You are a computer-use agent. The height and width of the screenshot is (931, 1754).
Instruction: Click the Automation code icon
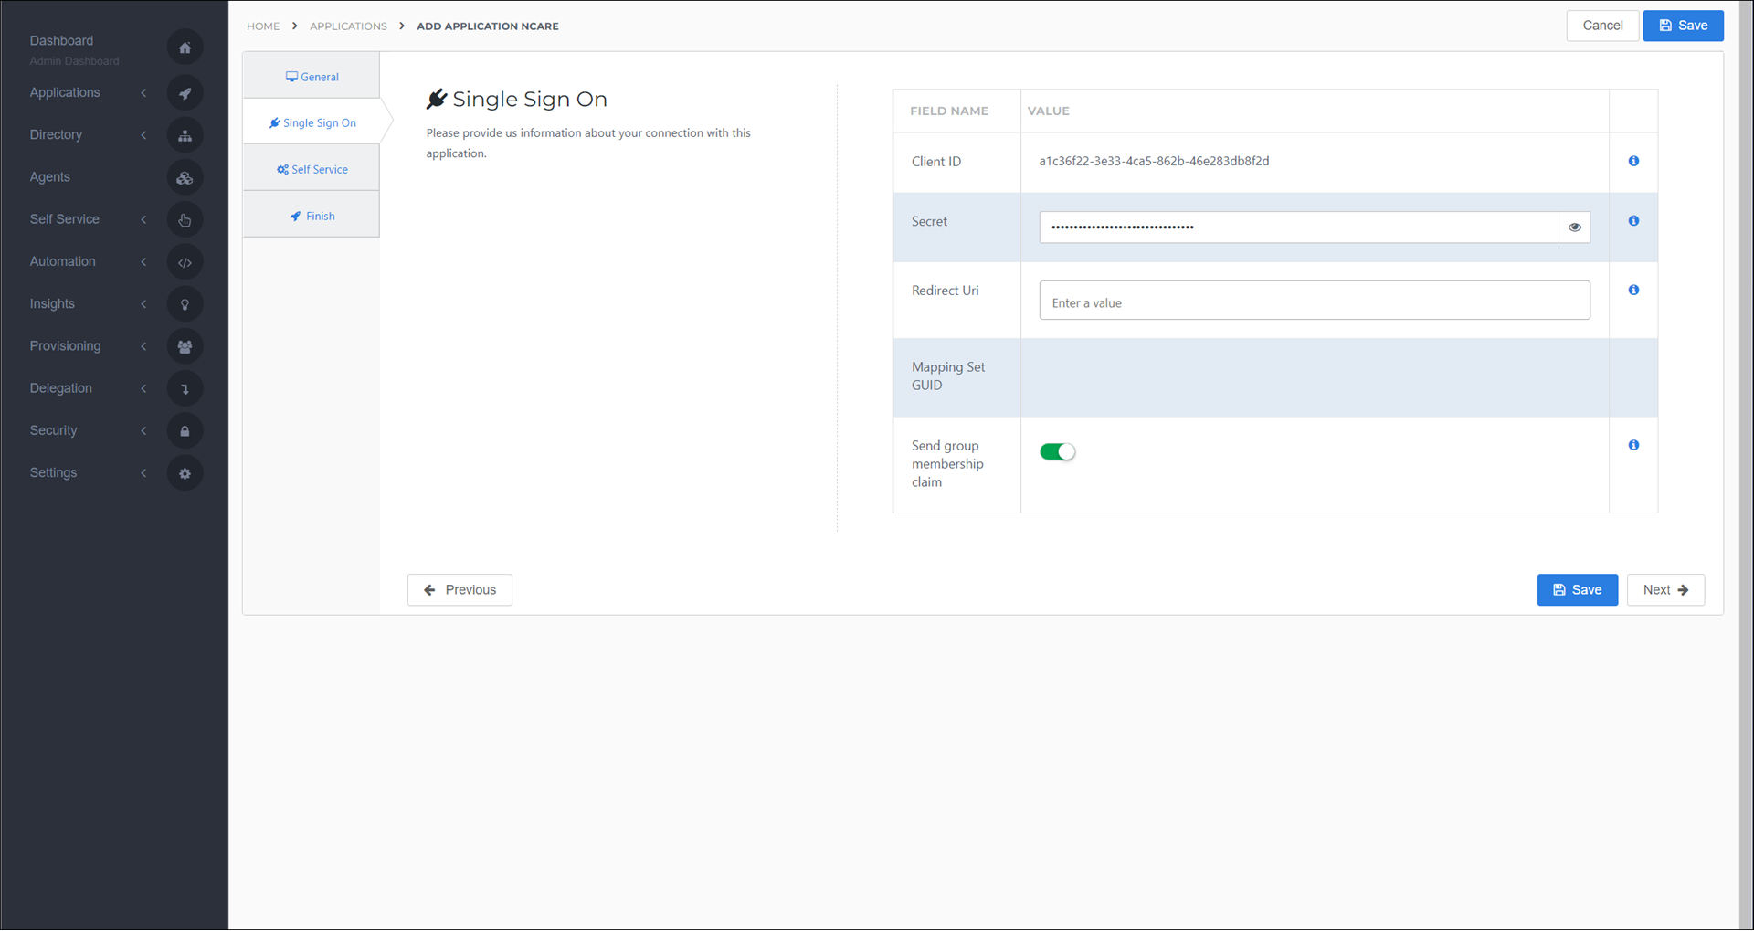tap(185, 262)
